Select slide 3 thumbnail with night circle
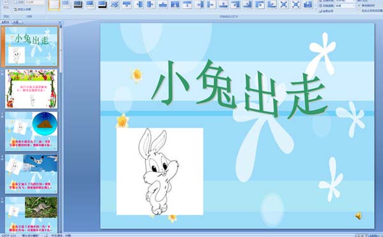Screen dimensions: 383x237 click(x=31, y=132)
